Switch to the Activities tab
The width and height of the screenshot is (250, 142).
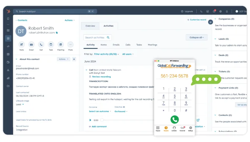click(x=109, y=26)
